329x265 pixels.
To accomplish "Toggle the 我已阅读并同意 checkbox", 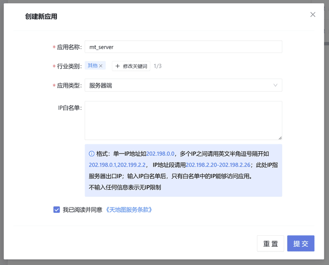I will point(57,210).
